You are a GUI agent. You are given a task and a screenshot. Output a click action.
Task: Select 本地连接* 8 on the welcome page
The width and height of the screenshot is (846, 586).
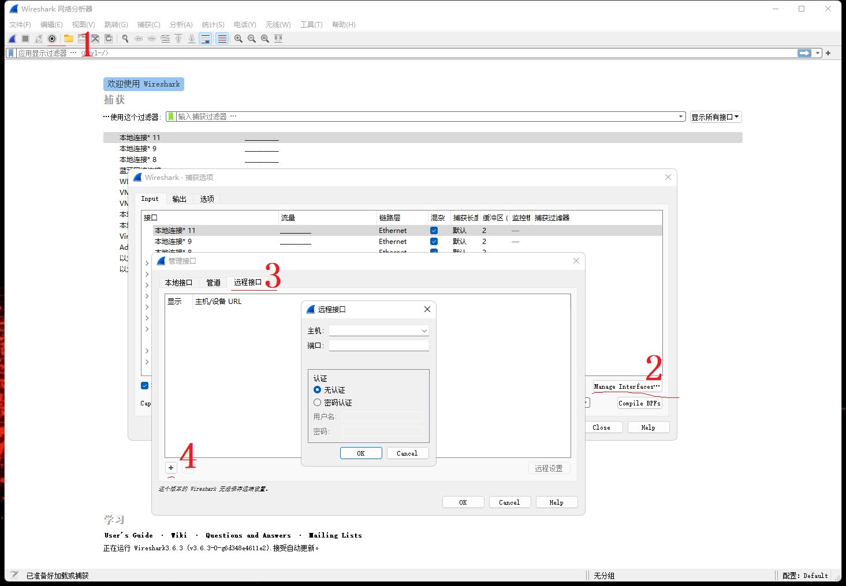pyautogui.click(x=423, y=160)
